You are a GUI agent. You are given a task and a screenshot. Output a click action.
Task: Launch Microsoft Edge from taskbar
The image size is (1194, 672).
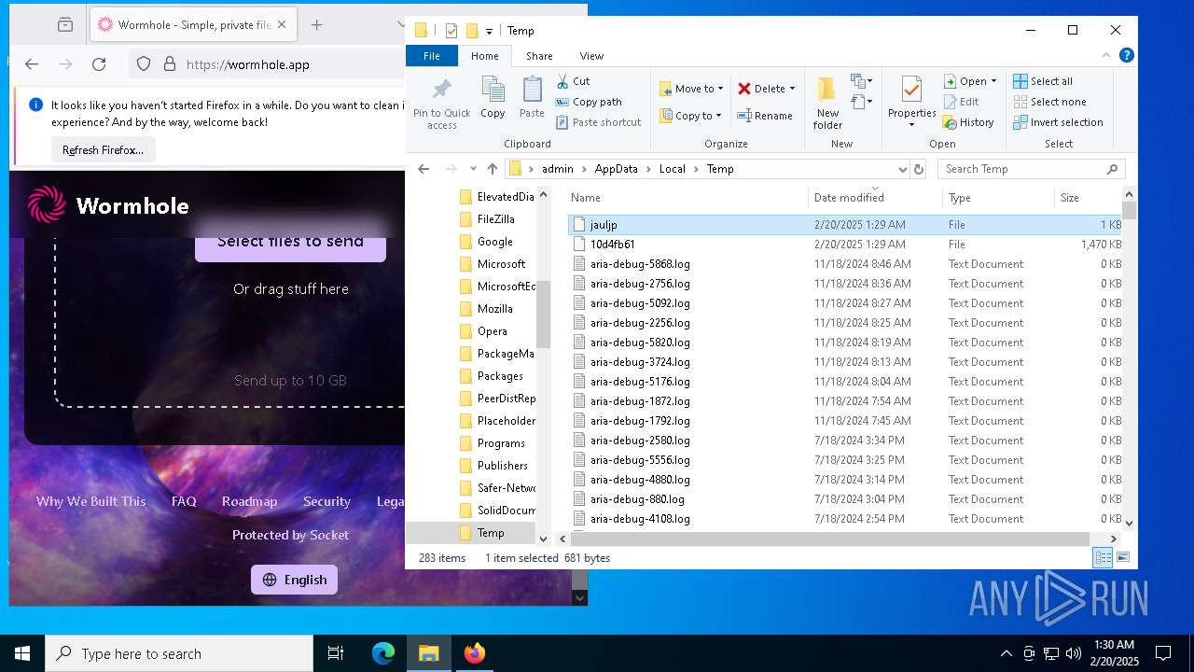pyautogui.click(x=383, y=653)
